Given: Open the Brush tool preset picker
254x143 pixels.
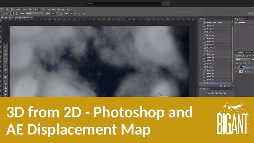Looking at the screenshot, I should (x=4, y=13).
